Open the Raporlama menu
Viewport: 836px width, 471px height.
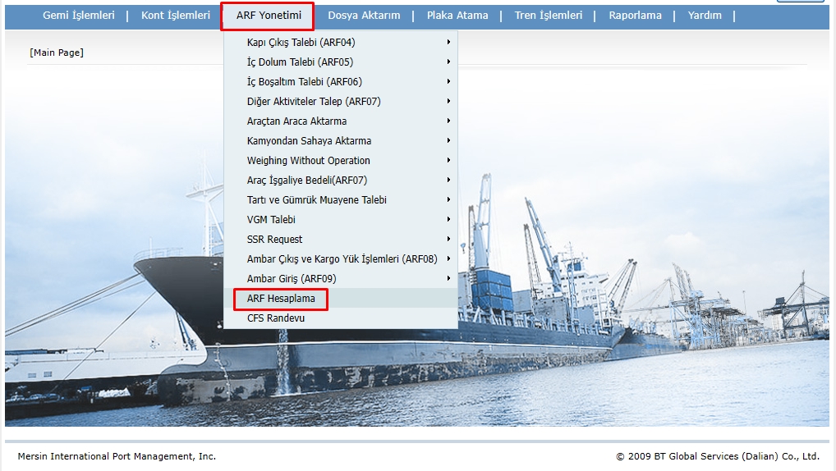[x=635, y=16]
